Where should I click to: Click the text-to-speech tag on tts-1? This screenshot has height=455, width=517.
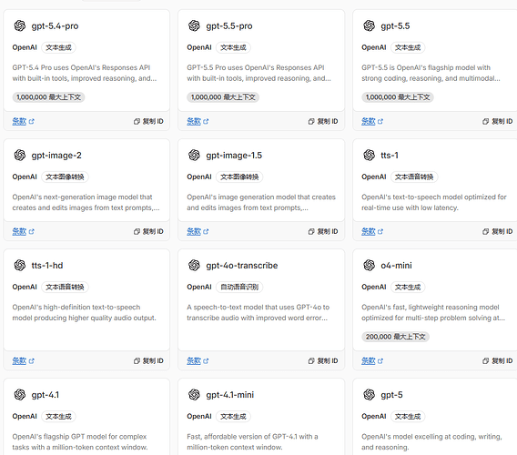[414, 177]
